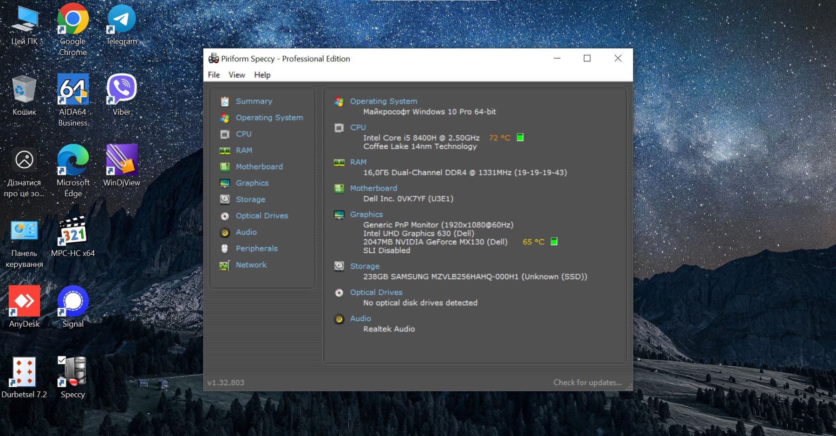Image resolution: width=836 pixels, height=436 pixels.
Task: Open Motherboard heading link in summary
Action: pyautogui.click(x=373, y=188)
